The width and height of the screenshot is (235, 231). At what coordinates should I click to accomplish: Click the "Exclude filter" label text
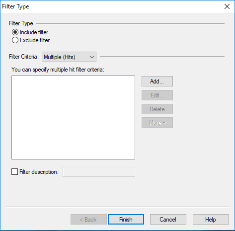[x=35, y=40]
